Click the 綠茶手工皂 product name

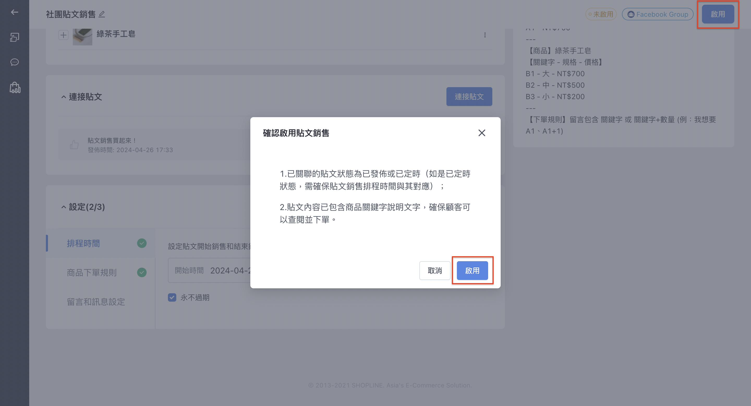pos(116,34)
